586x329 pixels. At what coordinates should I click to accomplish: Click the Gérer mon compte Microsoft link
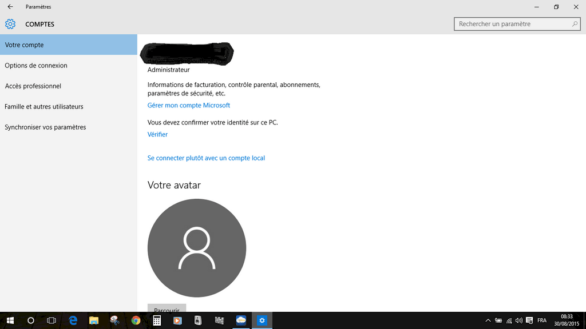point(189,105)
